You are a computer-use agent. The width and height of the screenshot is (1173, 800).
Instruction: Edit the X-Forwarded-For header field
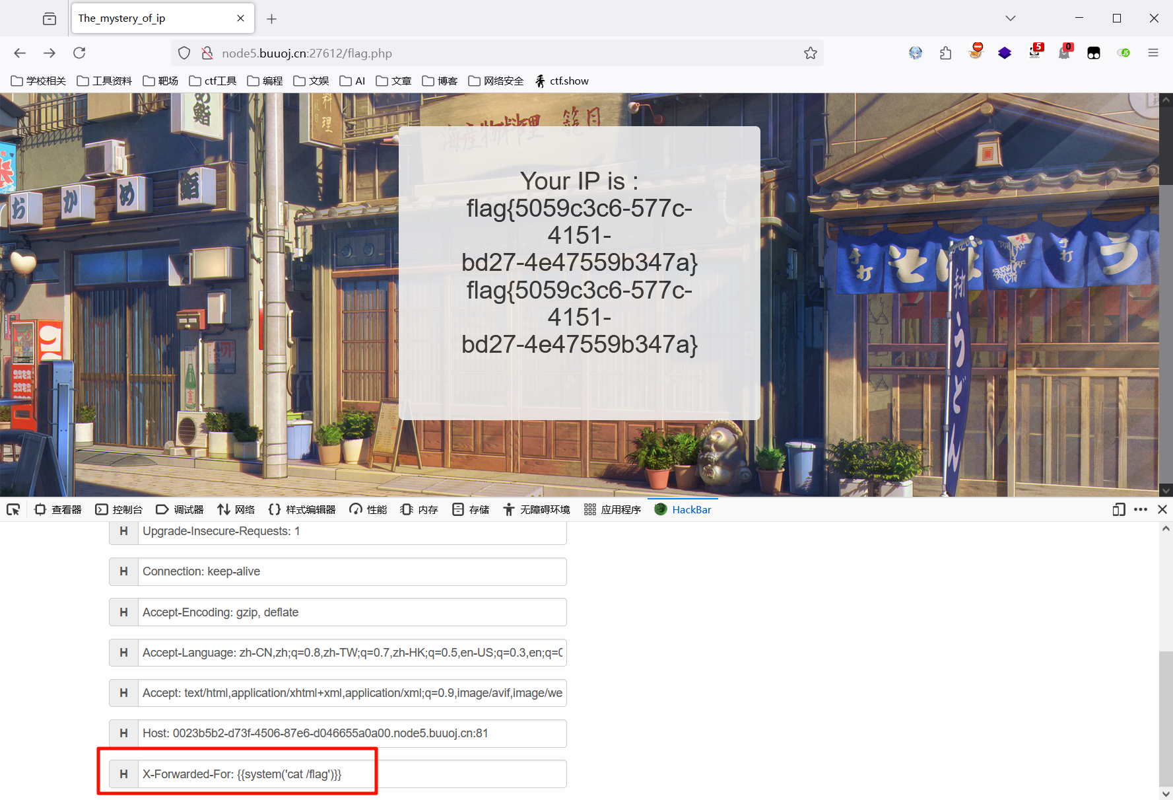352,774
